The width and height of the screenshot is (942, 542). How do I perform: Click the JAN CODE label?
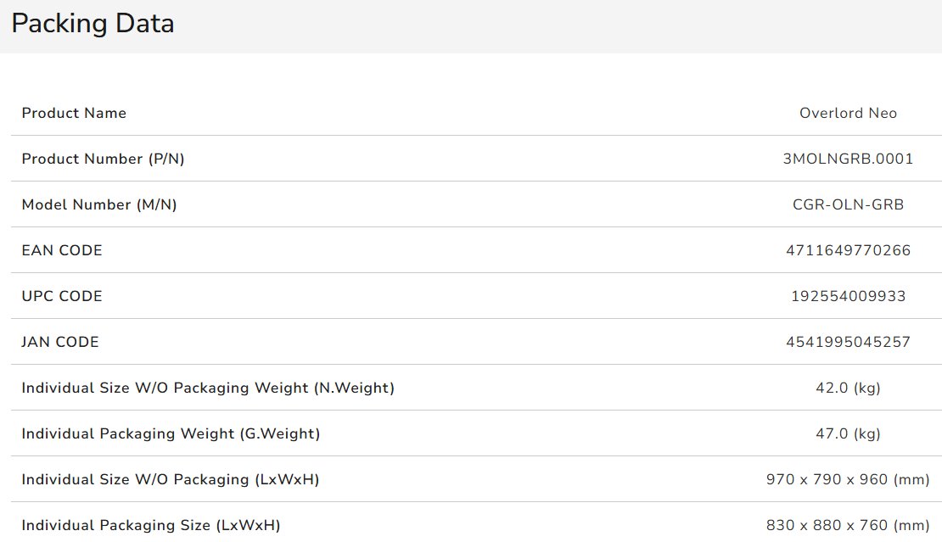pyautogui.click(x=60, y=342)
